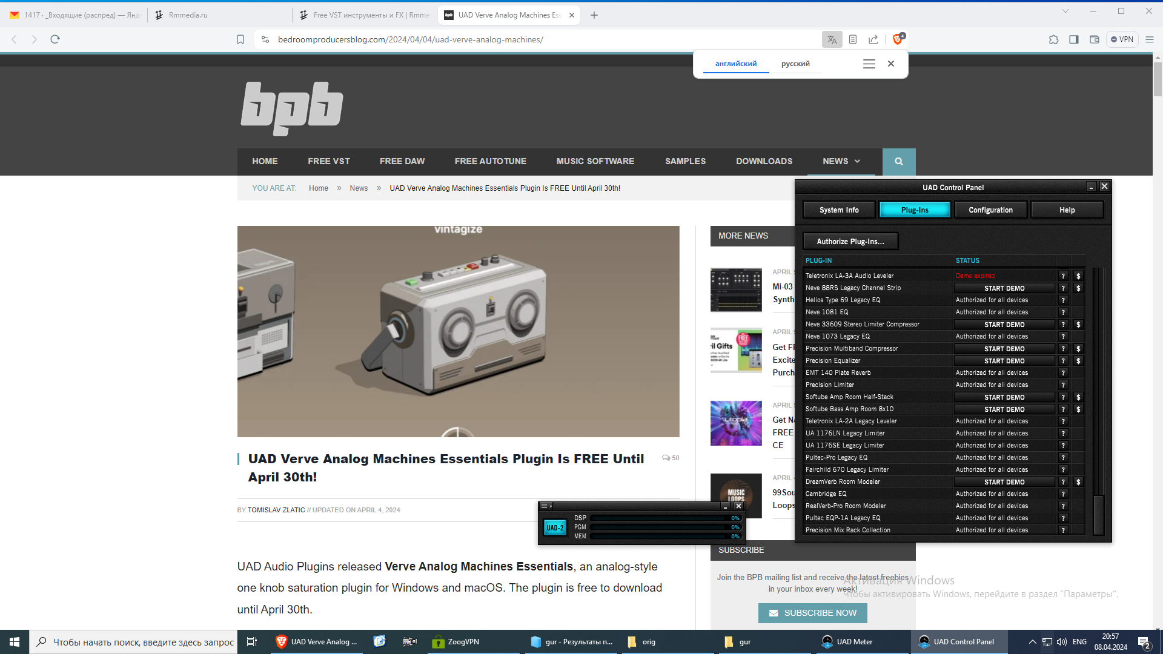Open reader mode icon in address bar
The width and height of the screenshot is (1163, 654).
coord(853,39)
